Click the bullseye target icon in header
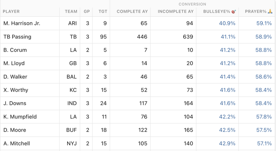Screen dimensions: 276x151 point(234,11)
